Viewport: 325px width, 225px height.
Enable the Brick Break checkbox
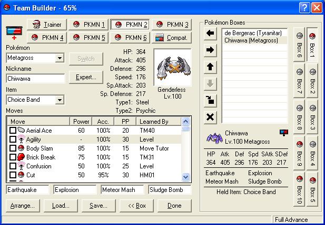tap(13, 157)
